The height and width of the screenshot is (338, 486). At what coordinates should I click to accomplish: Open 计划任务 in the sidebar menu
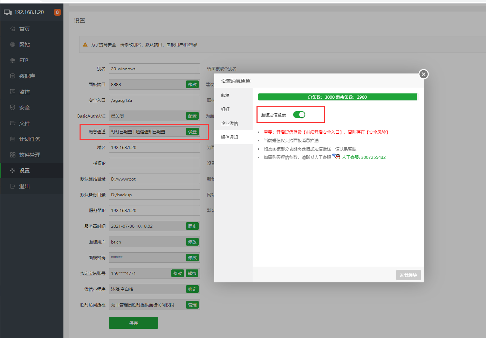(x=32, y=139)
